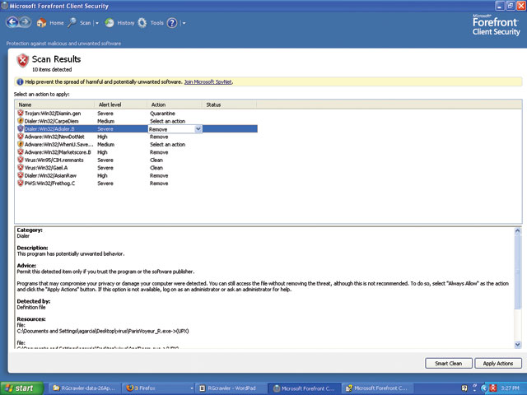Open Home via the house icon

click(x=41, y=23)
